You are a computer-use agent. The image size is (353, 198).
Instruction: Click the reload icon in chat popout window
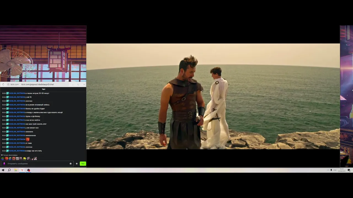point(3,84)
